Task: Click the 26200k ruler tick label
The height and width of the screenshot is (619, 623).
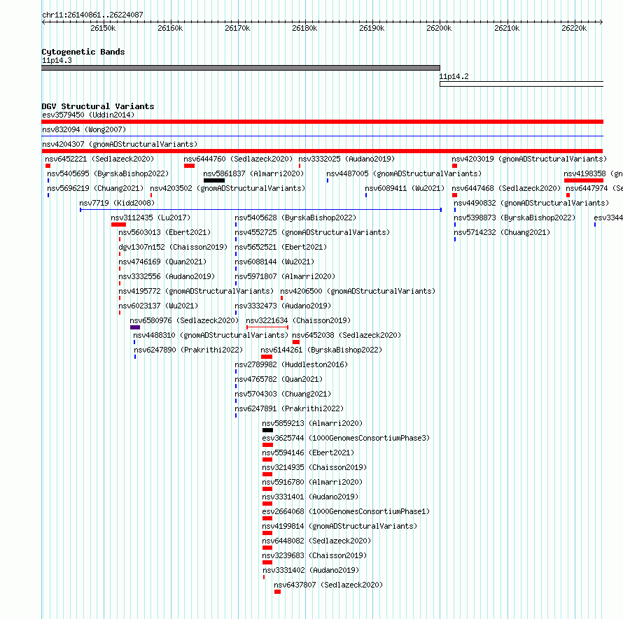Action: click(x=439, y=28)
